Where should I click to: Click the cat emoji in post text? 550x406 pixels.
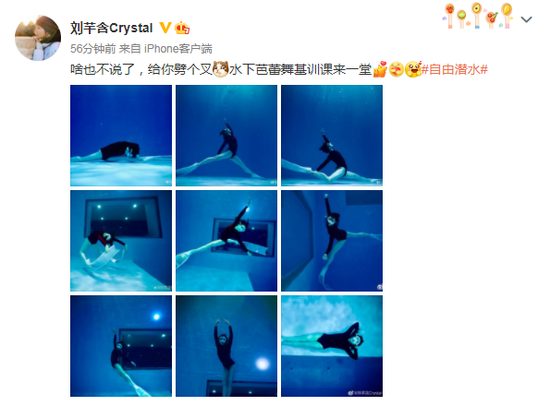tap(221, 69)
